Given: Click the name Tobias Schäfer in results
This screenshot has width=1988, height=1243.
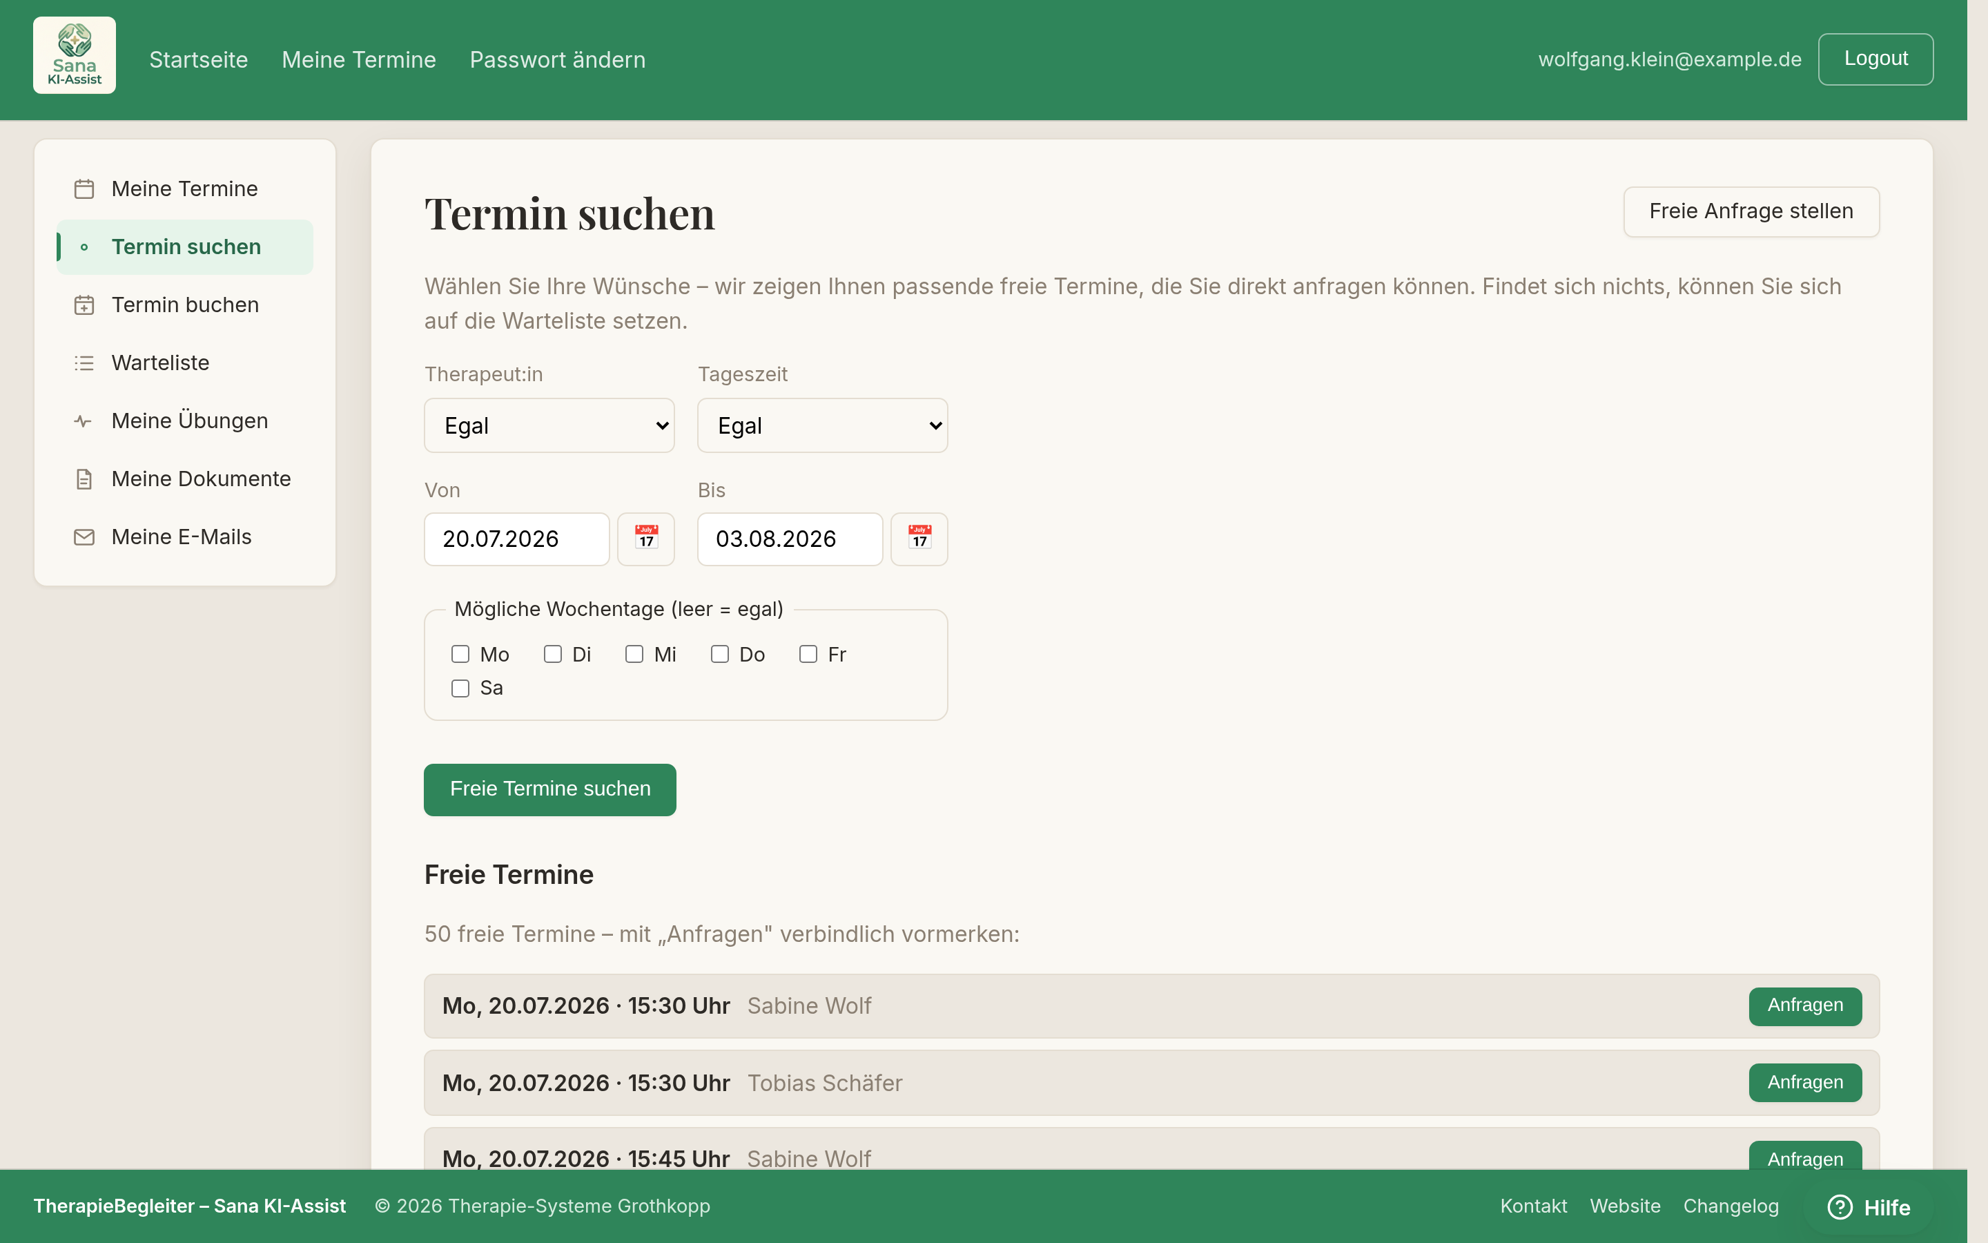Looking at the screenshot, I should [825, 1083].
